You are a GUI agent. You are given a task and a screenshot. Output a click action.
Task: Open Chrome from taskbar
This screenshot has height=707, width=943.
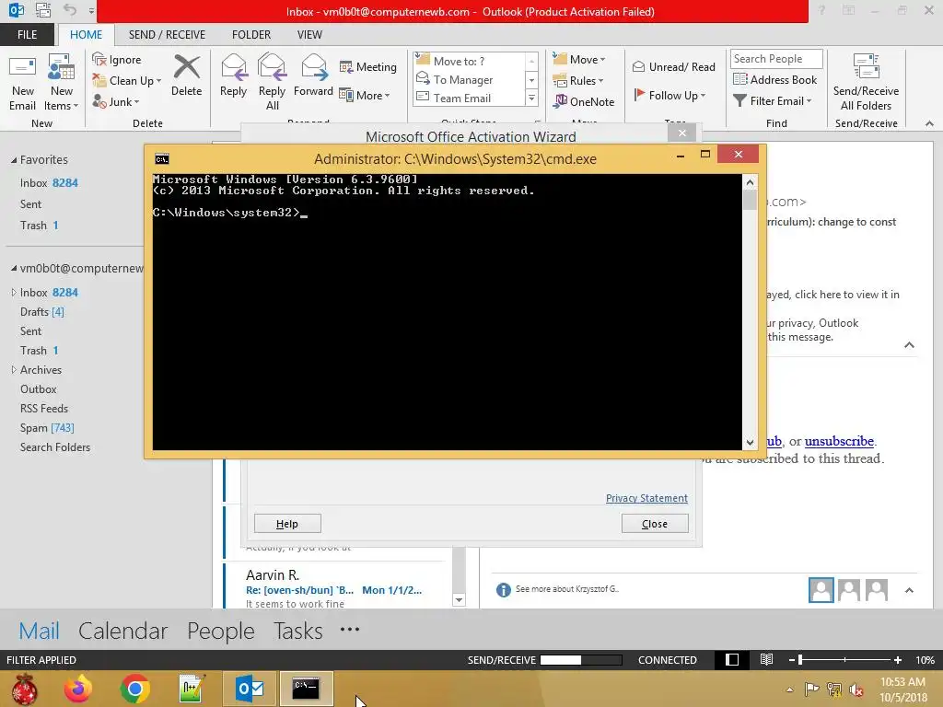click(134, 689)
